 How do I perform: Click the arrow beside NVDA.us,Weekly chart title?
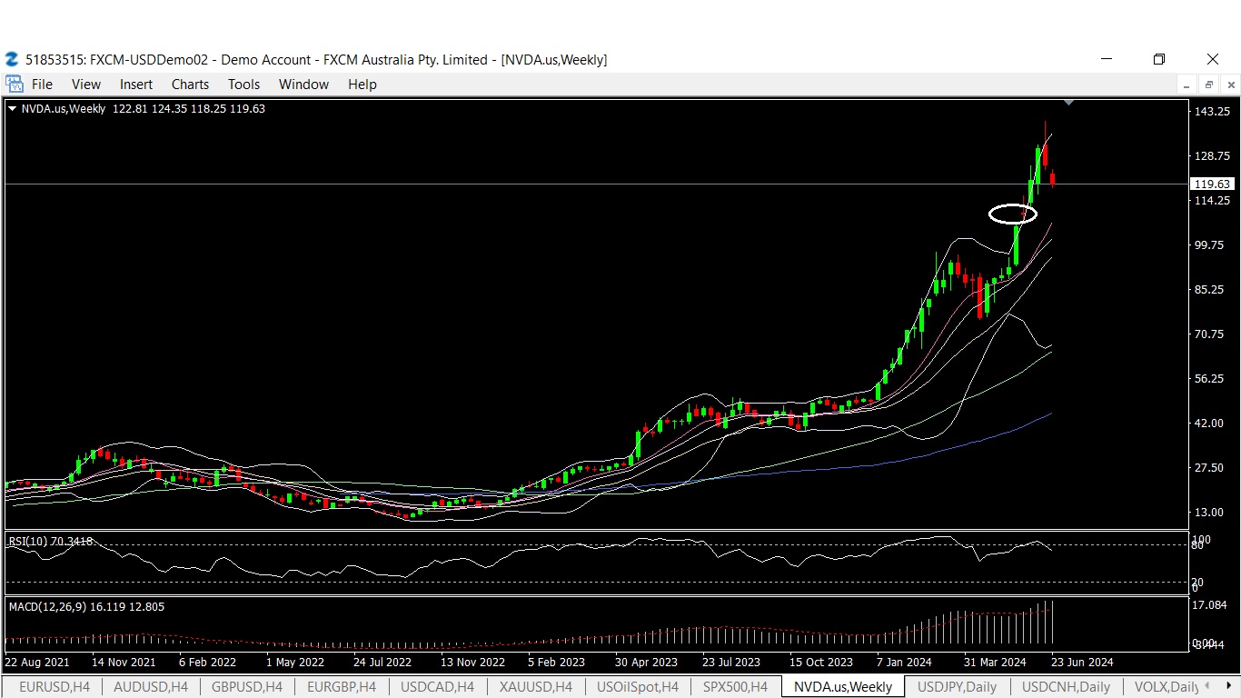(x=13, y=108)
